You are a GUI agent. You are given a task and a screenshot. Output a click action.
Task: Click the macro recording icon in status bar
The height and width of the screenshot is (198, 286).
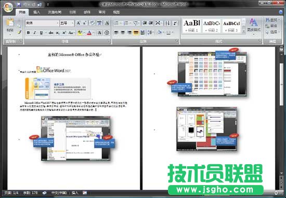[x=85, y=193]
